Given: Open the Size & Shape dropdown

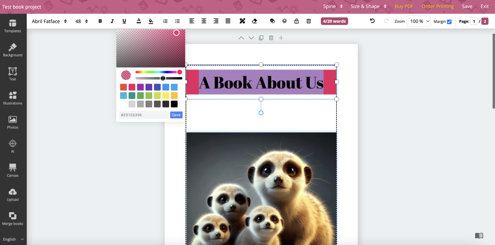Looking at the screenshot, I should (x=368, y=6).
